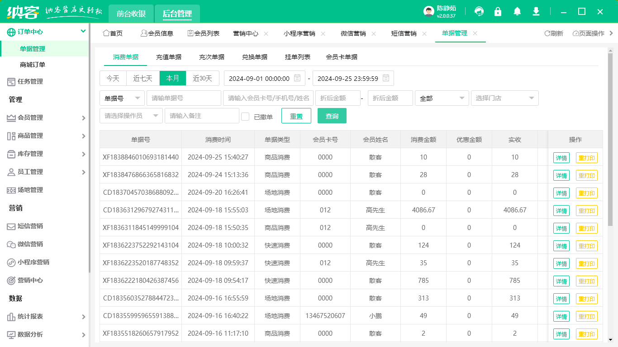Open the 单据号 search type dropdown
The image size is (618, 347).
pyautogui.click(x=122, y=98)
